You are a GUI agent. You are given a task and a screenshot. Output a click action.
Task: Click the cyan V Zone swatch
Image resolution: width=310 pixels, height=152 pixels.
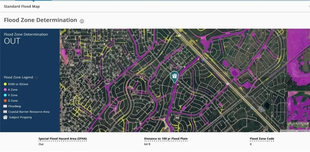[5, 95]
